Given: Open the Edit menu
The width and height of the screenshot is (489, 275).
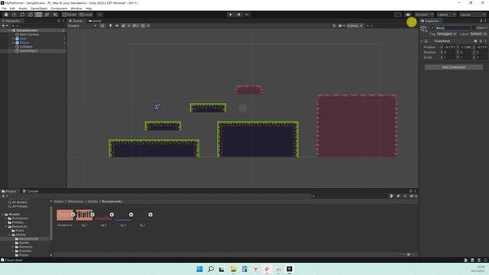Looking at the screenshot, I should [x=12, y=8].
